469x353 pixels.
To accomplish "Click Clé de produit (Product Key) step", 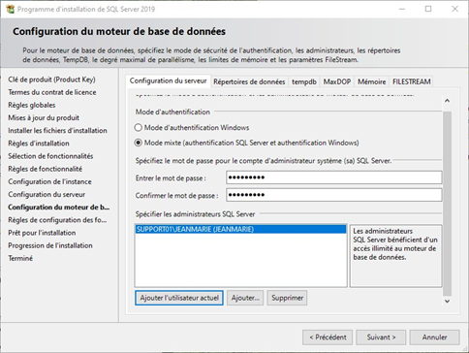I will point(51,80).
